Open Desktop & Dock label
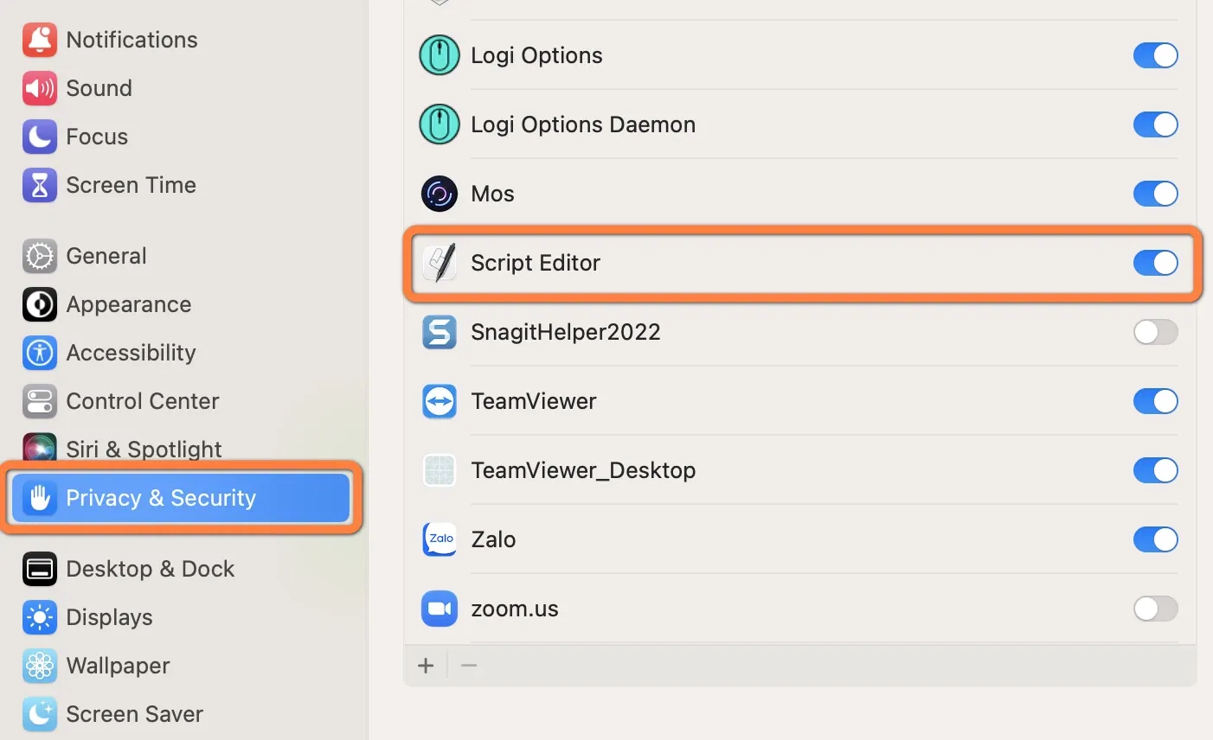The image size is (1213, 740). [x=151, y=569]
